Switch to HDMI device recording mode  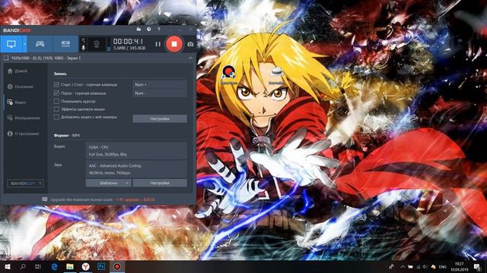pyautogui.click(x=65, y=44)
